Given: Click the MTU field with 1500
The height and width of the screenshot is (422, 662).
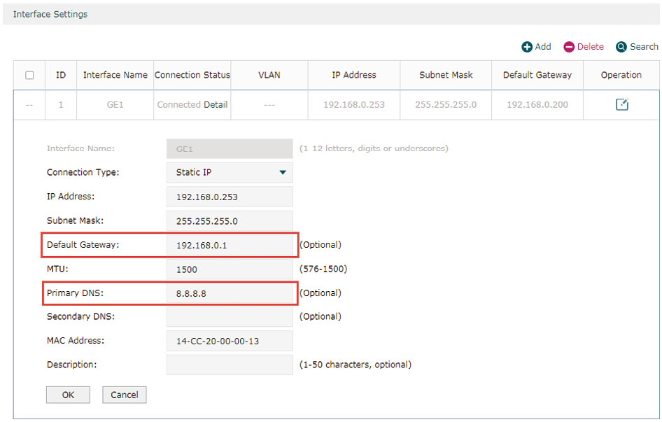Looking at the screenshot, I should coord(230,269).
